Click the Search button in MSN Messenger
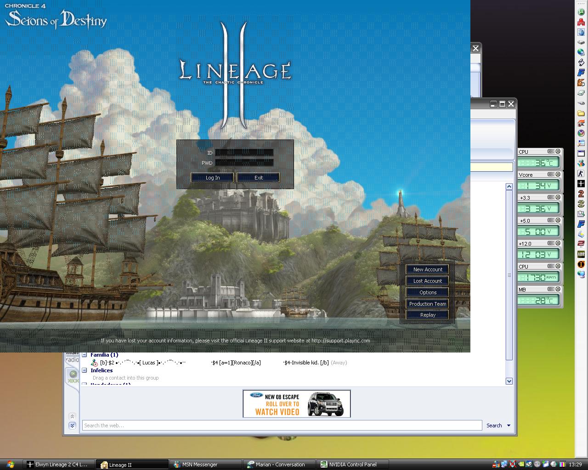 click(494, 425)
